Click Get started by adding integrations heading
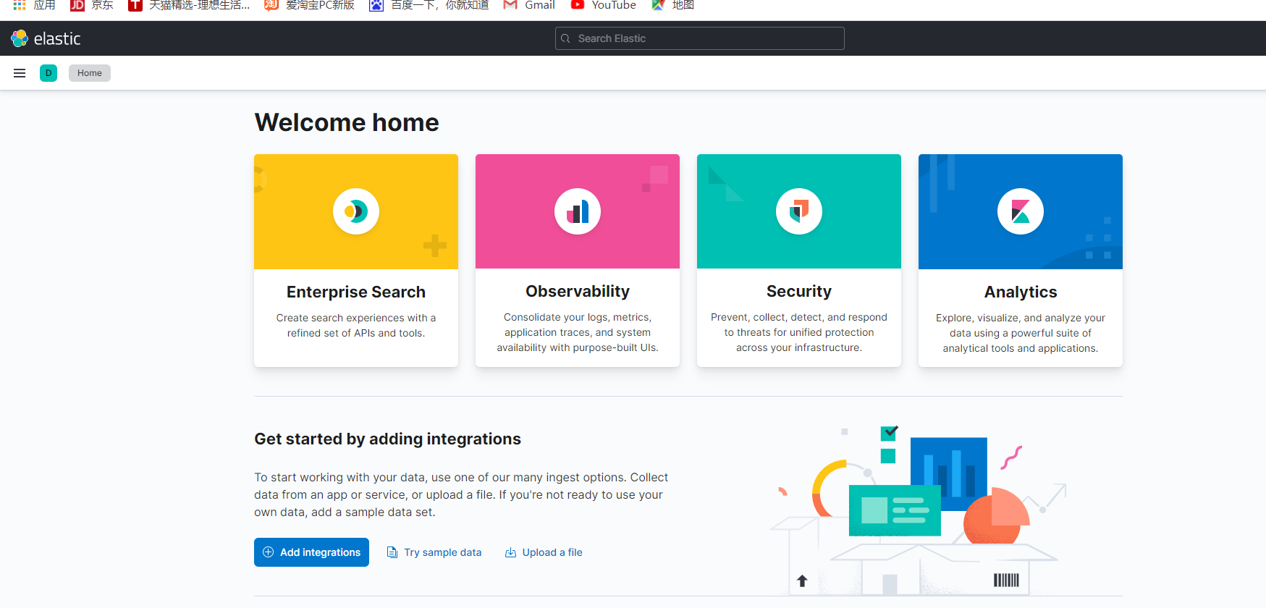 [x=387, y=439]
